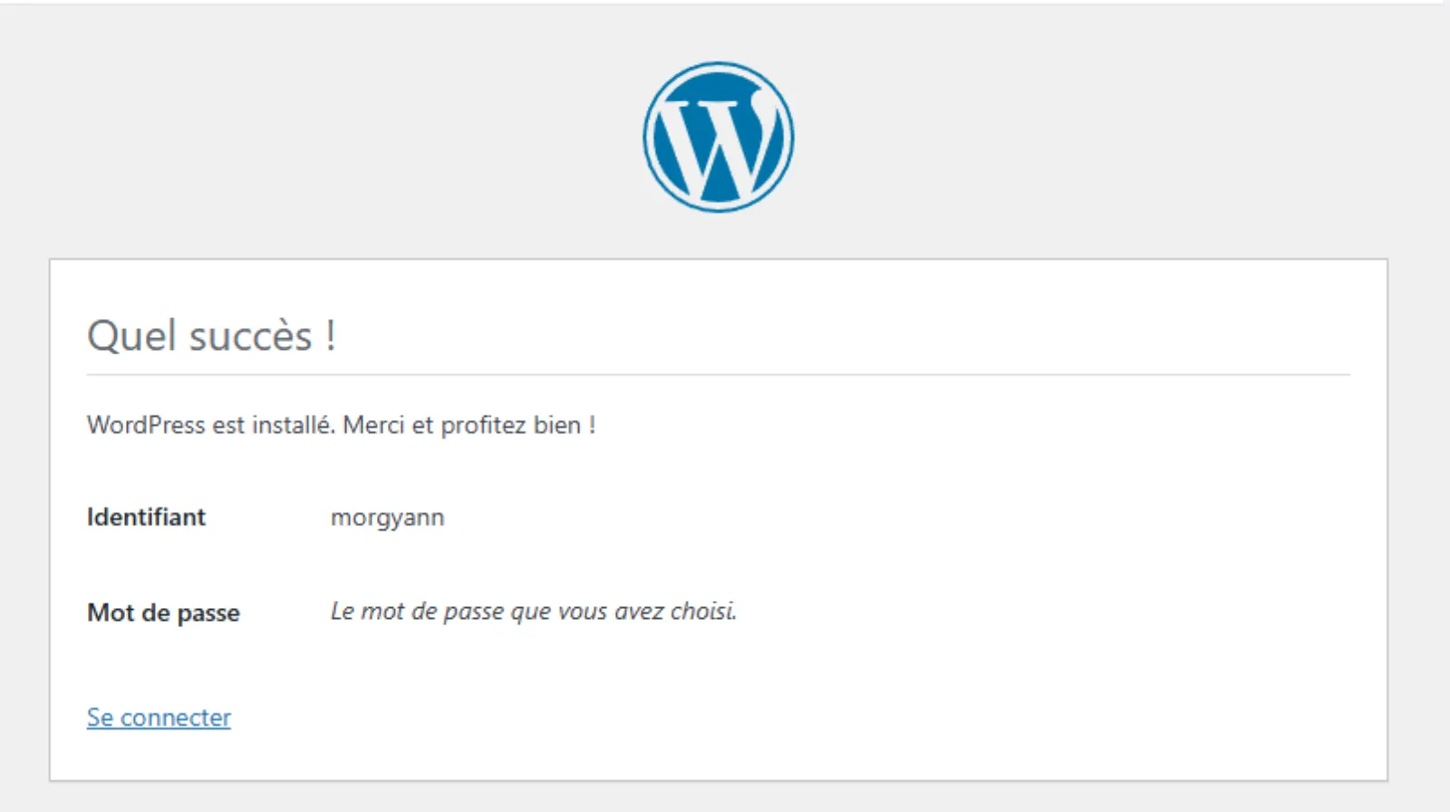1450x812 pixels.
Task: Click the word "WordPress" in the confirmation sentence
Action: point(146,425)
